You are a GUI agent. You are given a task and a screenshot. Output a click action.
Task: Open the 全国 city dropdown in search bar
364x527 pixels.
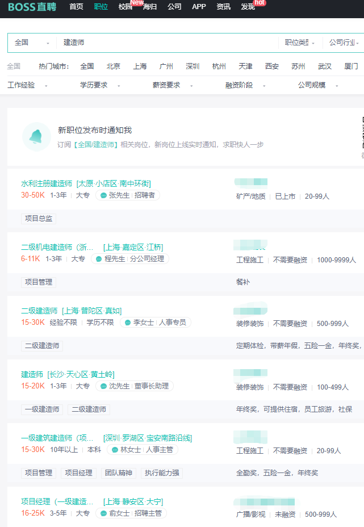tap(31, 43)
